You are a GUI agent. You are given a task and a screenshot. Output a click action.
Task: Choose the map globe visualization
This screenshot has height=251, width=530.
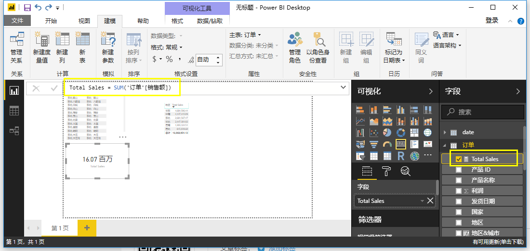[428, 133]
